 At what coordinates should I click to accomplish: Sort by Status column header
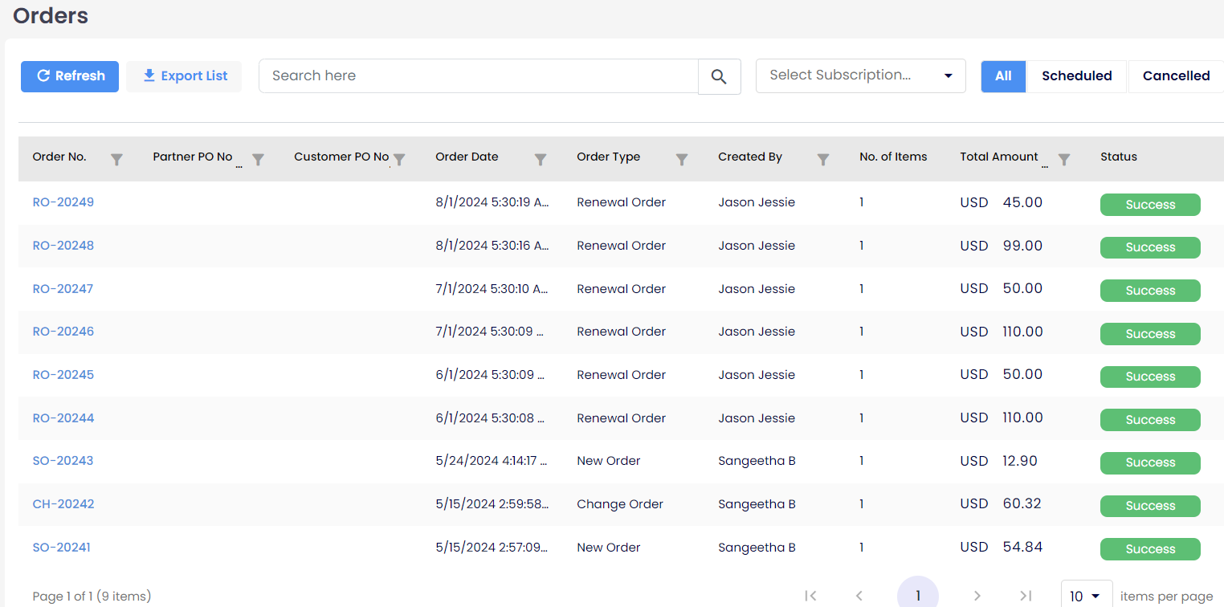tap(1119, 157)
